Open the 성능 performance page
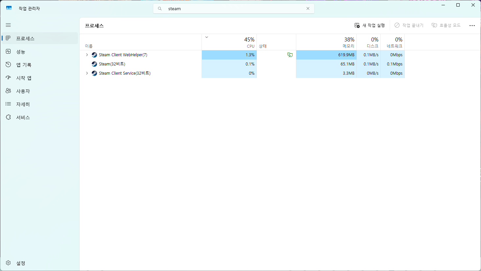The width and height of the screenshot is (481, 271). tap(40, 51)
